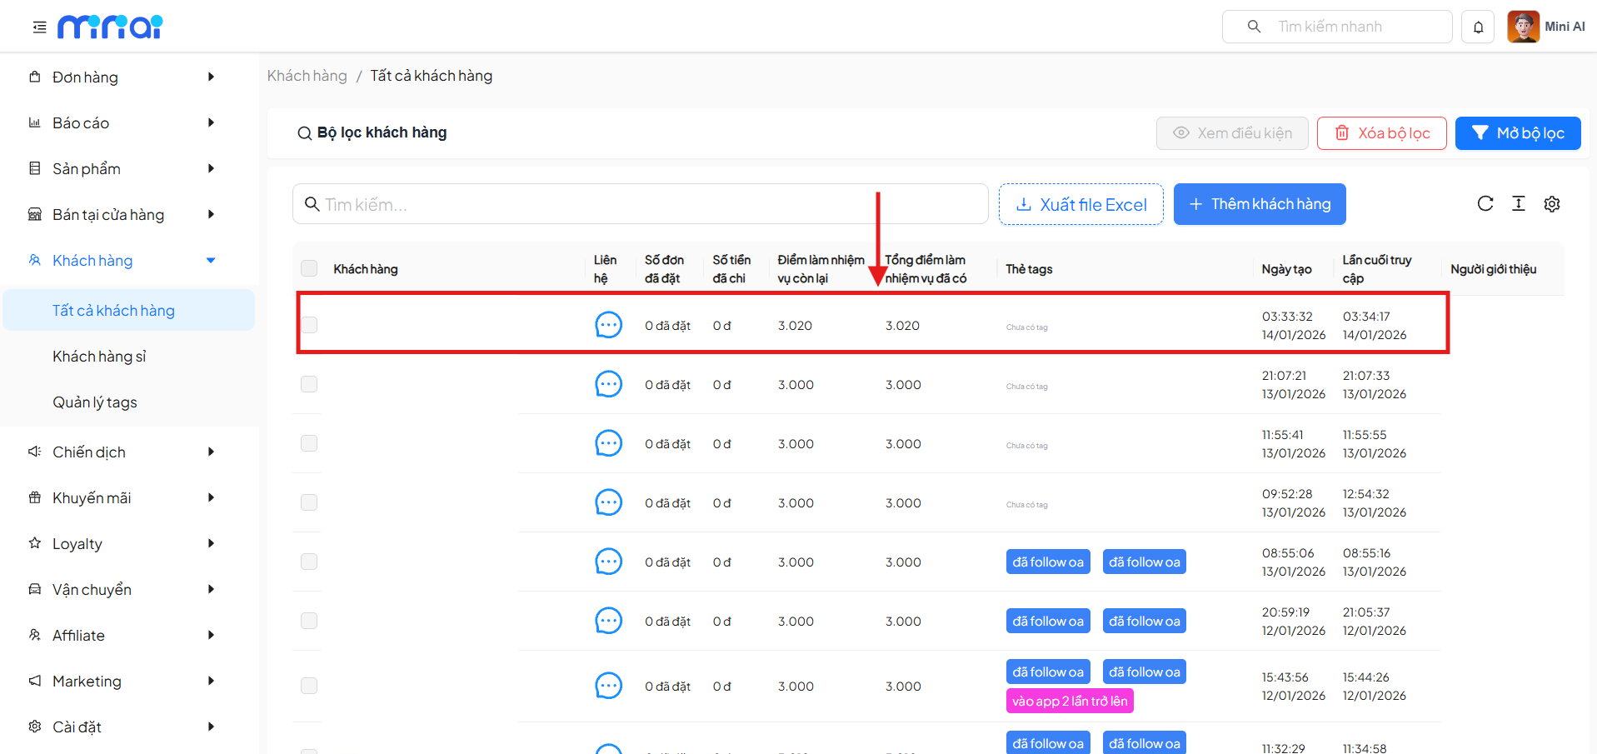Open the table settings gear icon

[x=1551, y=204]
